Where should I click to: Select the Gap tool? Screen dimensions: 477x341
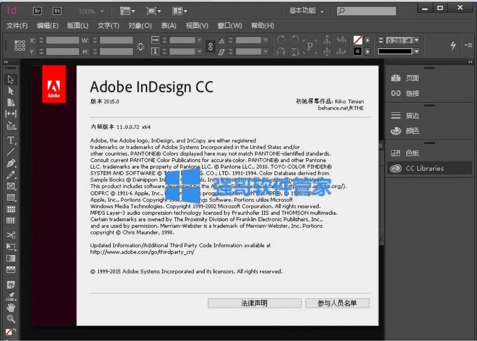(x=11, y=114)
